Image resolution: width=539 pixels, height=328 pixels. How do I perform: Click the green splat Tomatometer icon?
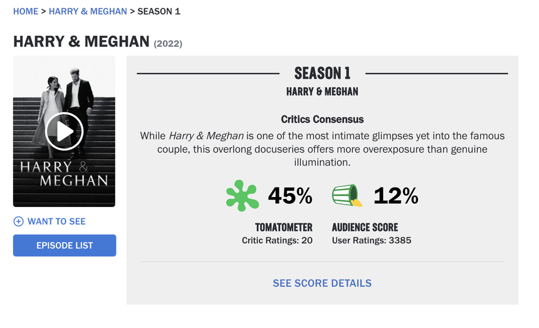242,196
